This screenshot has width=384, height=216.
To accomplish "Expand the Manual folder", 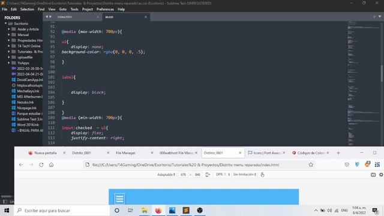I will coord(8,35).
